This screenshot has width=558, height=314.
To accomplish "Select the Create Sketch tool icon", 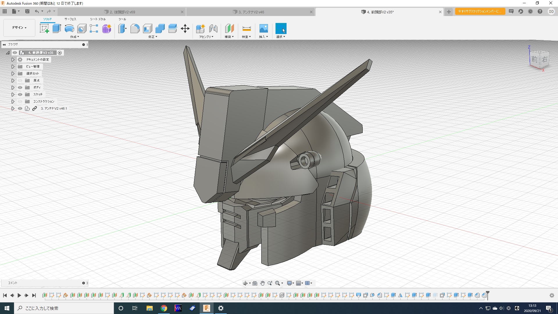I will [x=44, y=28].
